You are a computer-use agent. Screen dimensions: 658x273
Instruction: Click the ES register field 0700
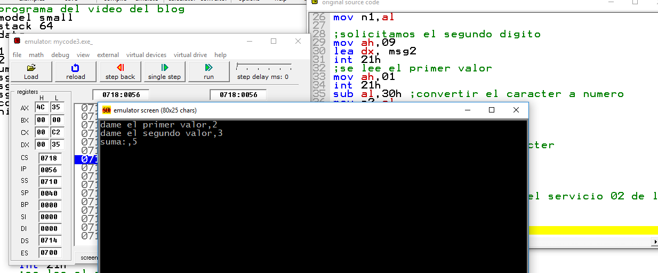point(50,252)
